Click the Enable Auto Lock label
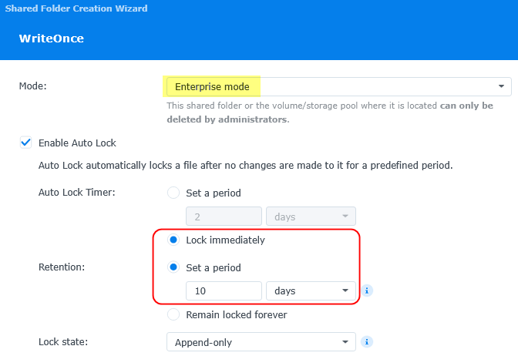518x356 pixels. [77, 143]
